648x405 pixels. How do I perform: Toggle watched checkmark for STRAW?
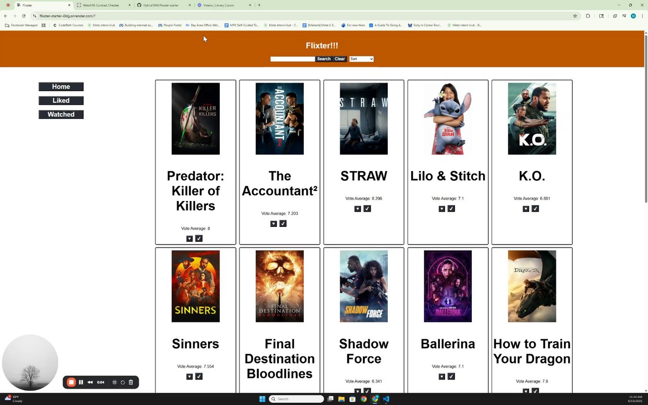[367, 209]
